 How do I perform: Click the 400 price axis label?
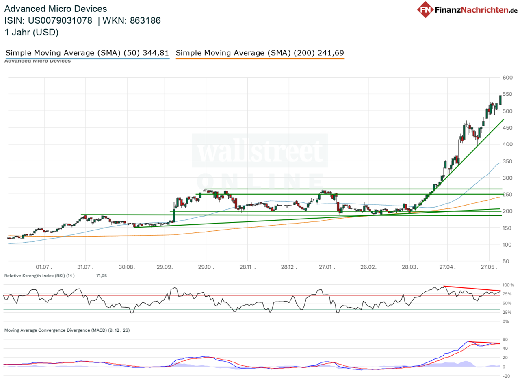point(508,144)
